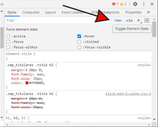The height and width of the screenshot is (127, 158).
Task: Click the vertical scrollbar thumb of styles pane
Action: pos(154,29)
